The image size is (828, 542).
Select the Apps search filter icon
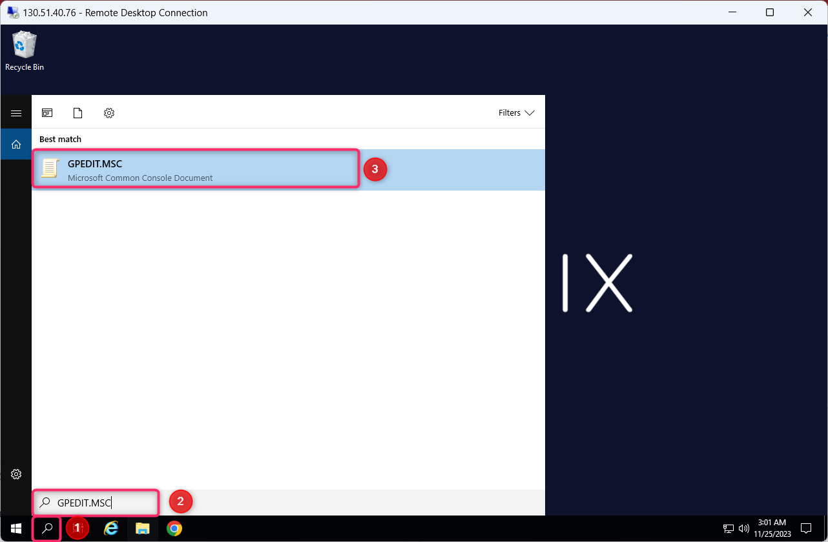[x=47, y=112]
